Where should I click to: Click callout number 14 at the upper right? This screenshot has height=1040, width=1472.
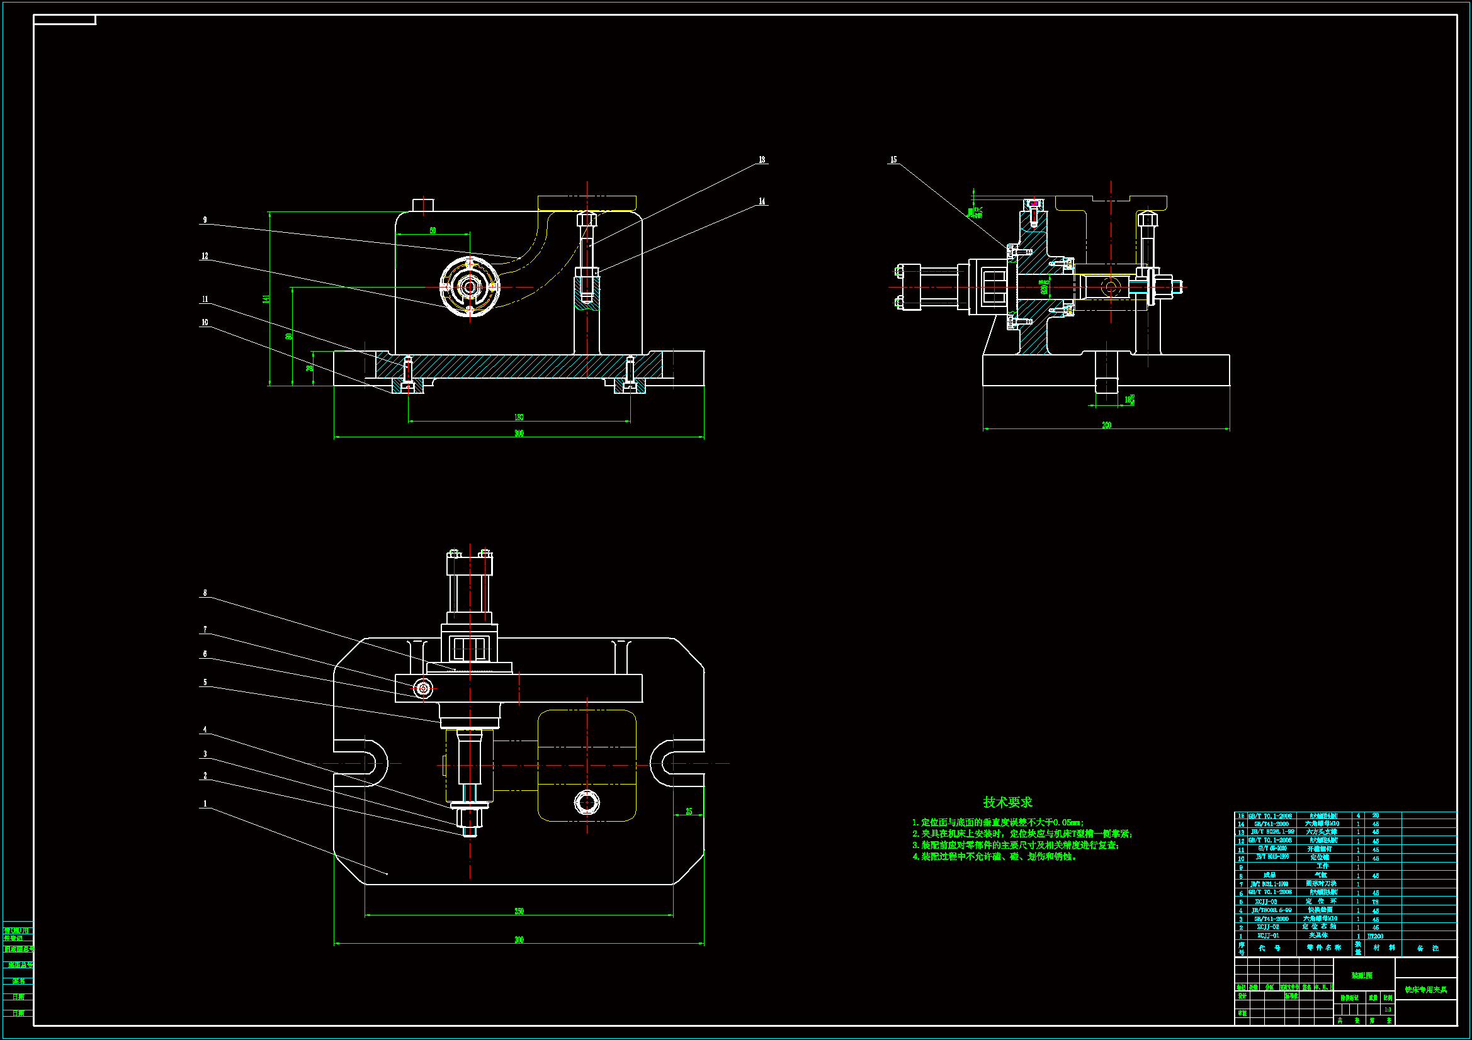pos(762,201)
